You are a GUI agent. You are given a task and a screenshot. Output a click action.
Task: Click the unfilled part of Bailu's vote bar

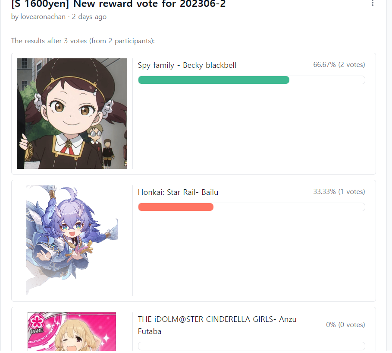[x=289, y=207]
